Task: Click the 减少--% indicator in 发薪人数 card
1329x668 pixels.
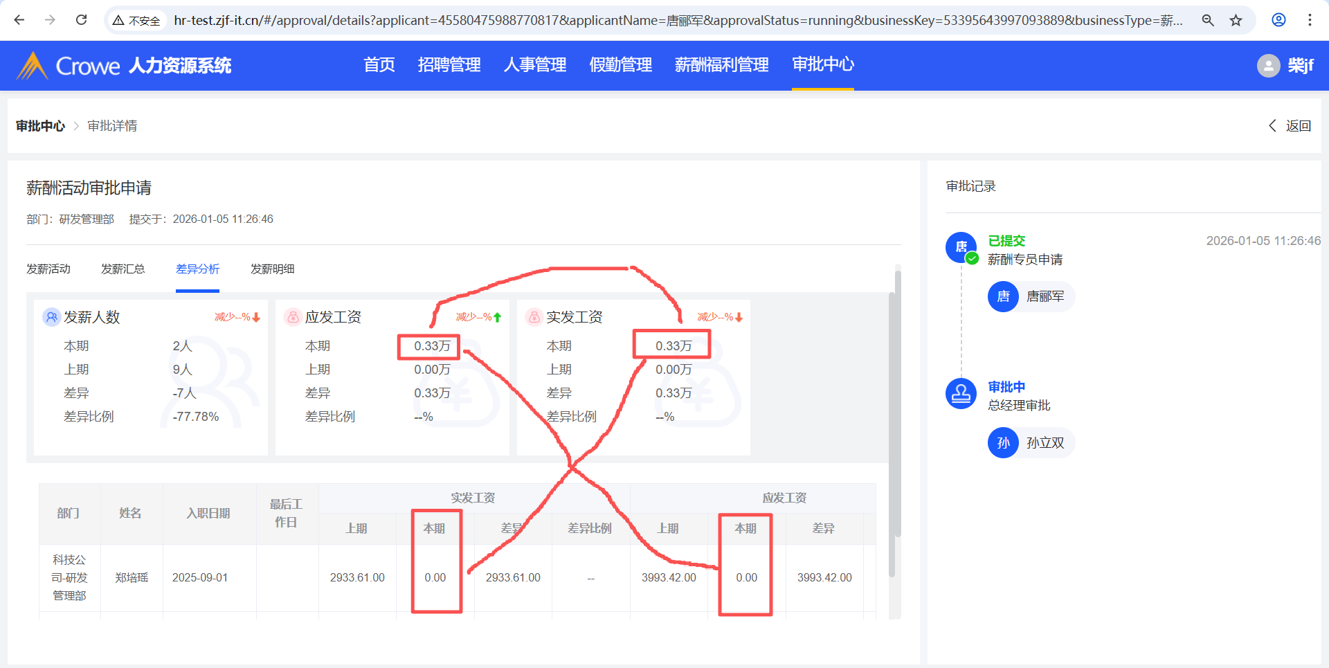Action: pyautogui.click(x=237, y=317)
